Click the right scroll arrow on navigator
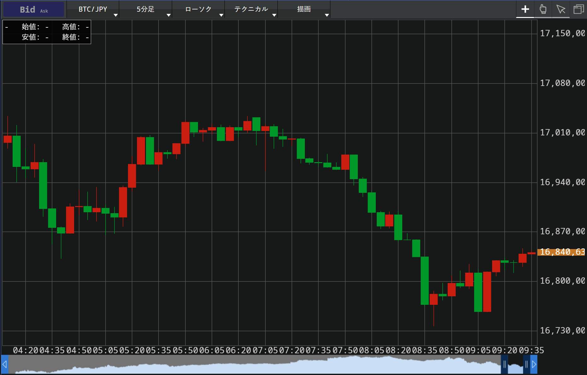 click(534, 364)
